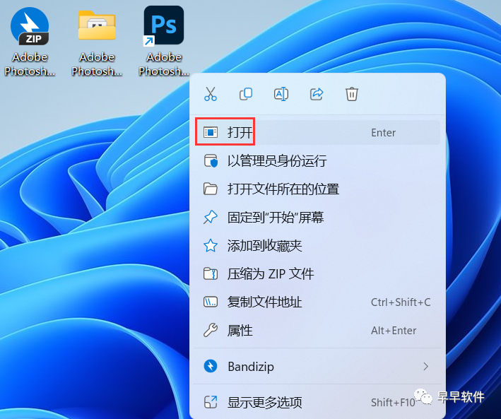Click the Cut scissors icon
Screen dimensions: 501x419
point(211,94)
